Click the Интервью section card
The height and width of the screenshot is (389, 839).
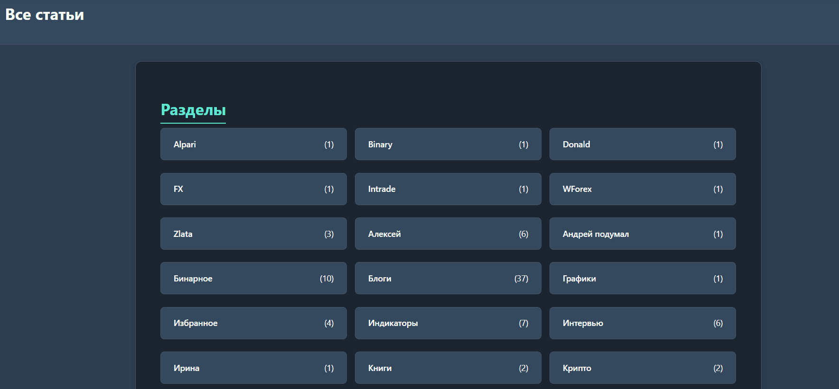pos(642,323)
